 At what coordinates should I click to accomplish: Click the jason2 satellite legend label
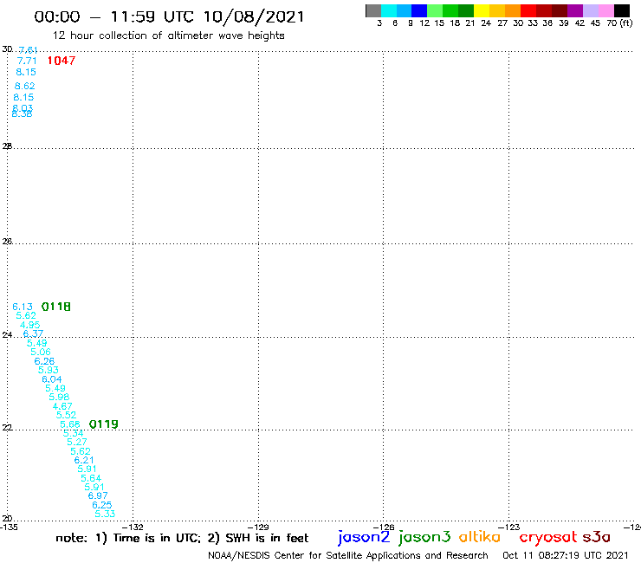click(364, 538)
